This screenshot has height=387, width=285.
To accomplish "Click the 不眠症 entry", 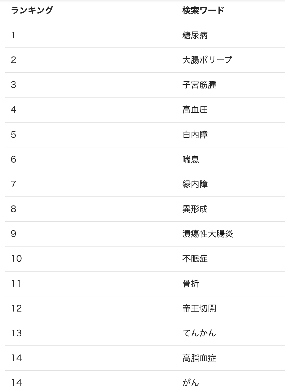I will [195, 259].
